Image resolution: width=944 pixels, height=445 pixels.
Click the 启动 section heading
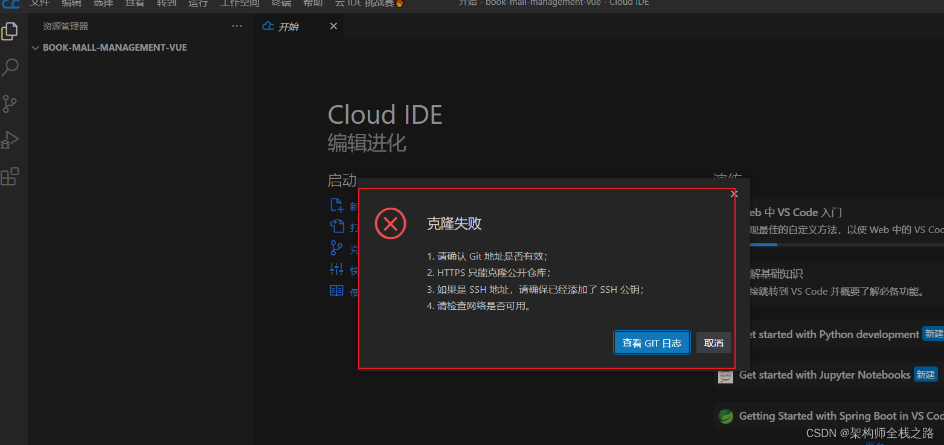[x=342, y=181]
